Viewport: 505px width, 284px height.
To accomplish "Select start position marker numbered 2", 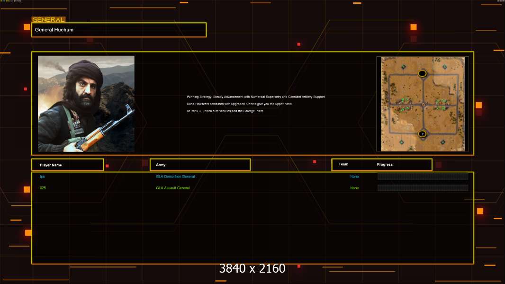I will point(423,134).
